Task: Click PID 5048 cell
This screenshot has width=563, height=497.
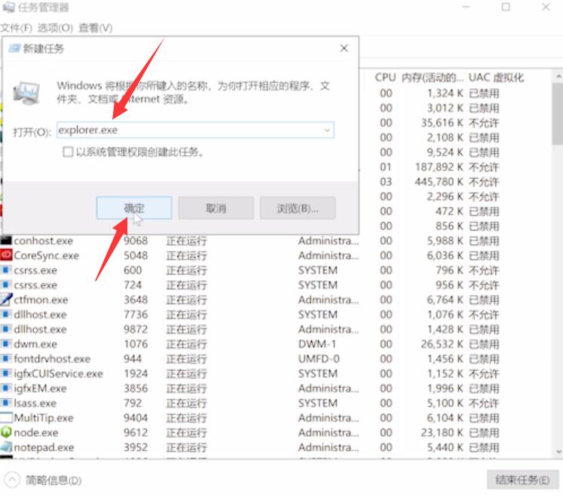Action: (136, 255)
